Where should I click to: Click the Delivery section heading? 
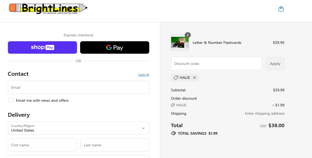pos(19,115)
